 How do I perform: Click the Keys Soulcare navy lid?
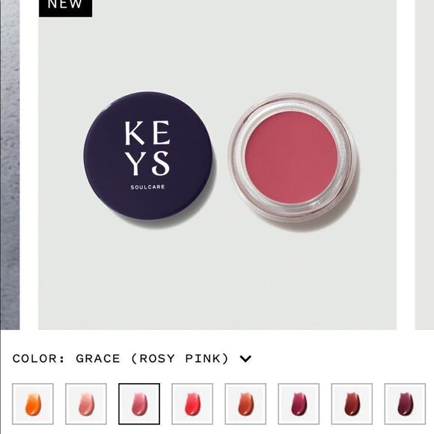click(x=148, y=156)
